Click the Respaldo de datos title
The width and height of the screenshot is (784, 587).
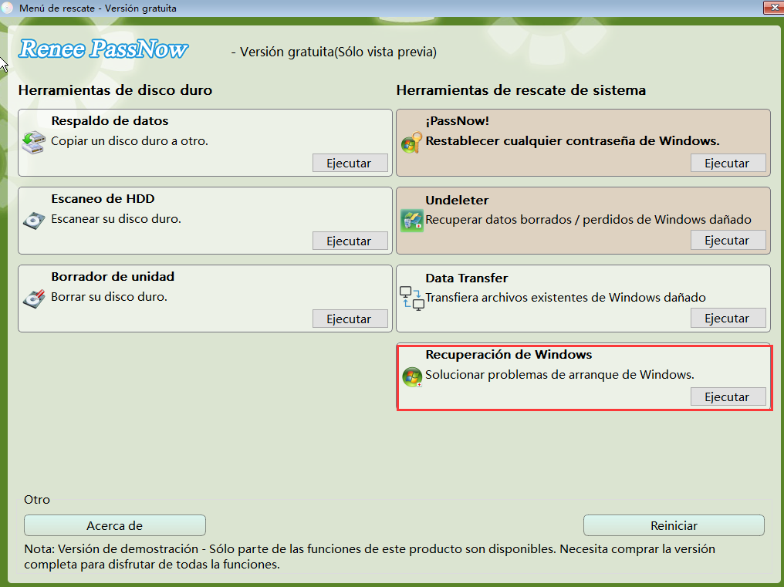(x=110, y=121)
